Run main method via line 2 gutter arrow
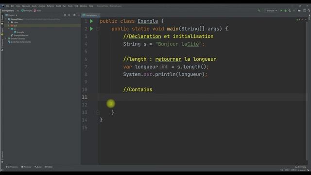Image resolution: width=311 pixels, height=175 pixels. click(x=91, y=29)
